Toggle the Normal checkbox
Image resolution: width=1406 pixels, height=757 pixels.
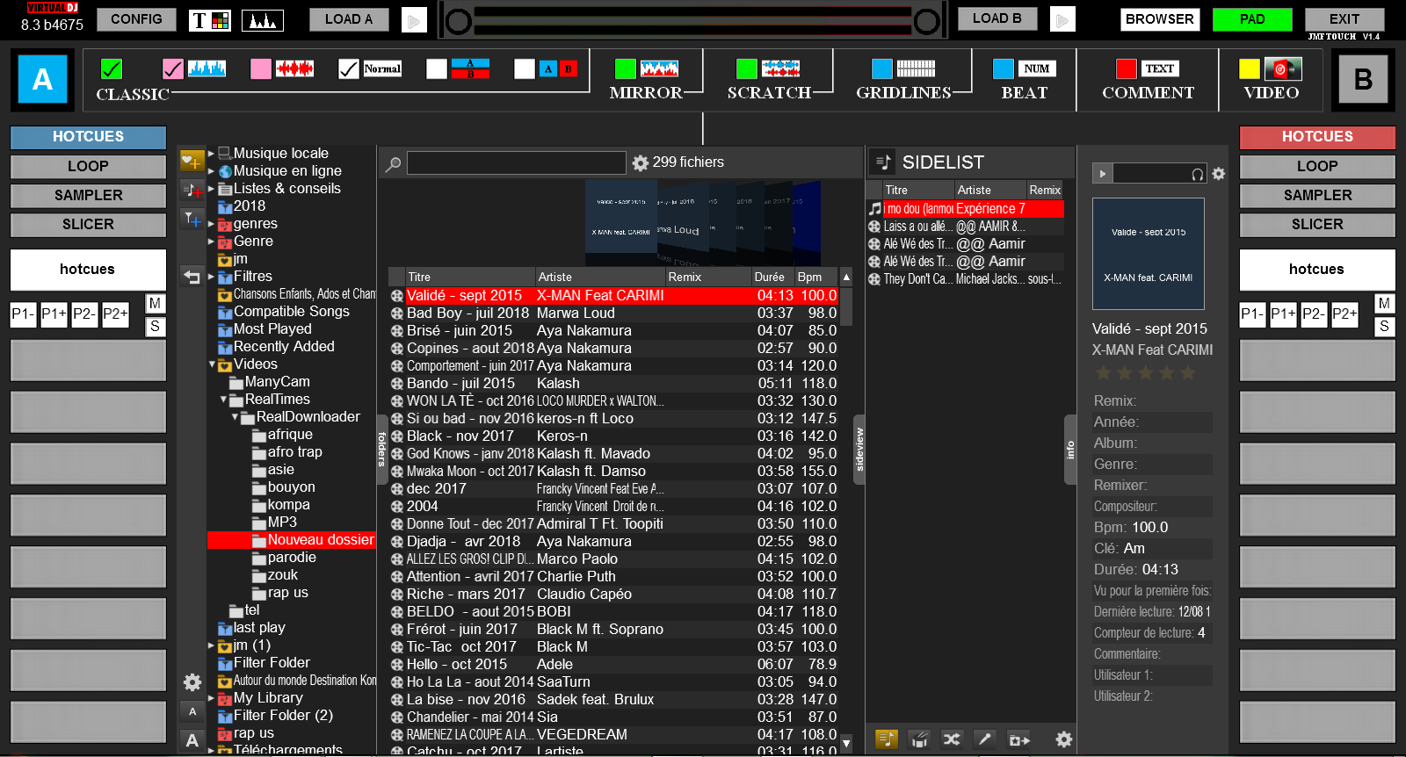[x=349, y=68]
